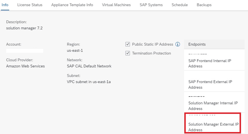Click the description text 'solution manager 7.2'
The width and height of the screenshot is (248, 134).
24,28
